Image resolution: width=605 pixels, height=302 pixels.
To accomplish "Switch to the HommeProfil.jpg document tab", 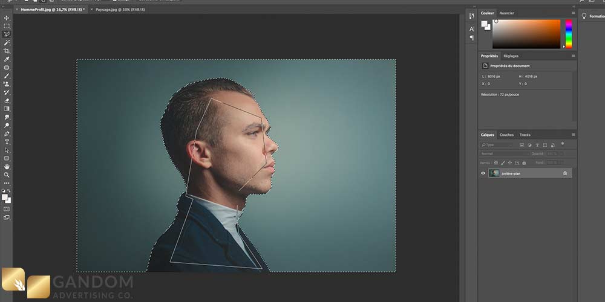I will point(51,9).
